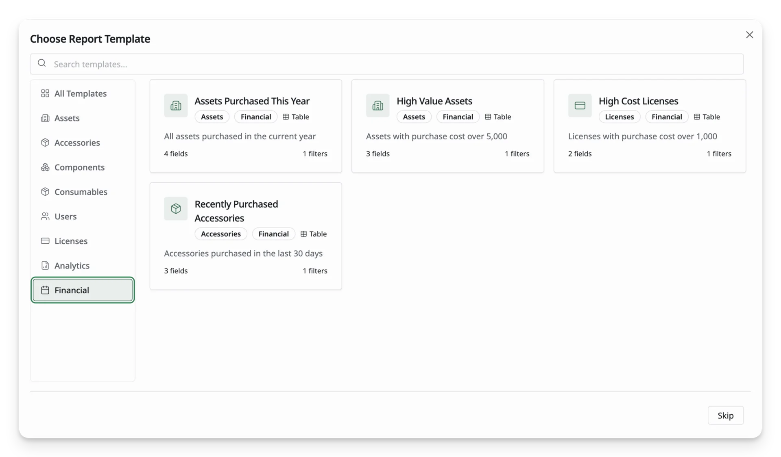Click Financial tag on High Cost Licenses
Image resolution: width=781 pixels, height=457 pixels.
point(667,117)
